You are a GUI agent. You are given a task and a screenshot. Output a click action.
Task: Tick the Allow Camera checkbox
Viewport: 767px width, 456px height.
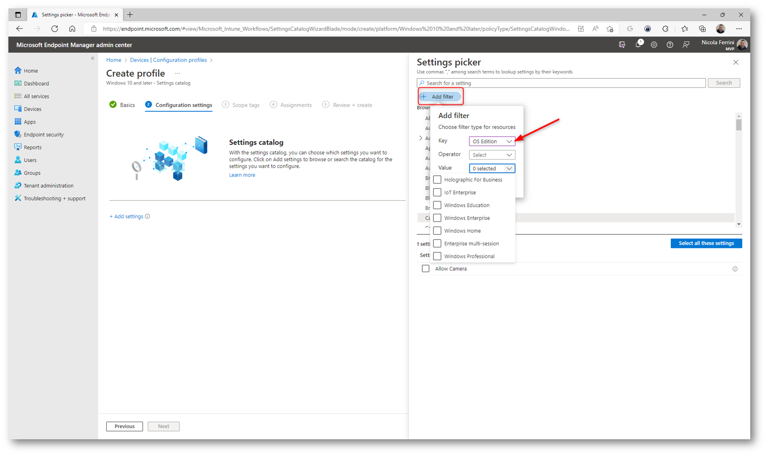pyautogui.click(x=425, y=269)
